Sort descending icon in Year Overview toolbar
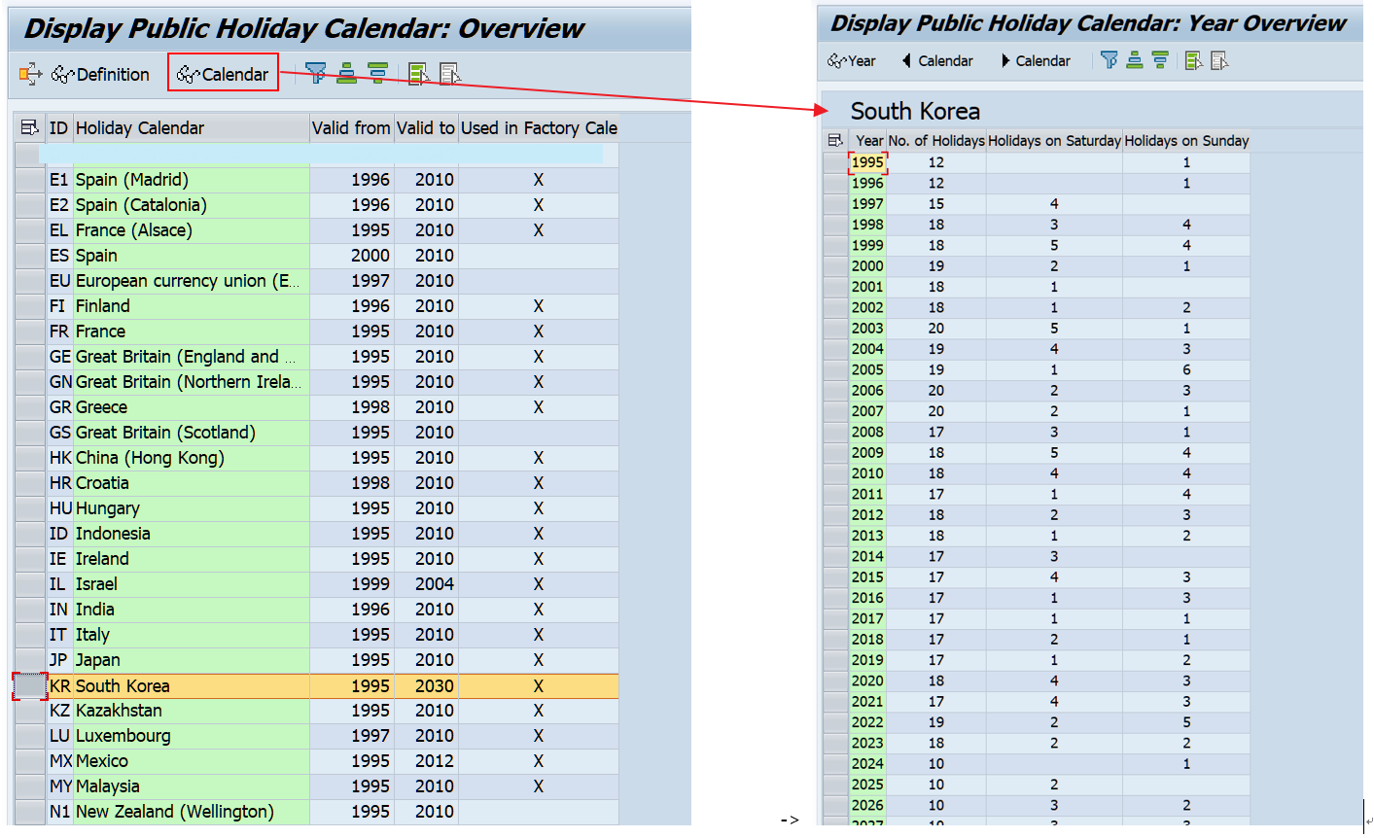This screenshot has width=1374, height=838. click(x=1160, y=60)
